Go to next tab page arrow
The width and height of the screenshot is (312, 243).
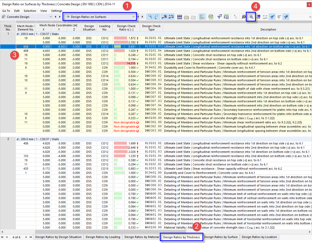click(x=26, y=237)
